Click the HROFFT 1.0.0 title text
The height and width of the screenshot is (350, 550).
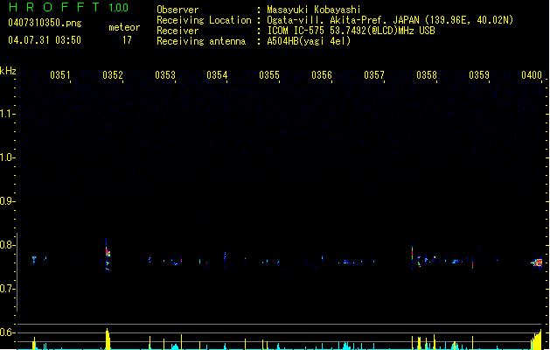69,7
